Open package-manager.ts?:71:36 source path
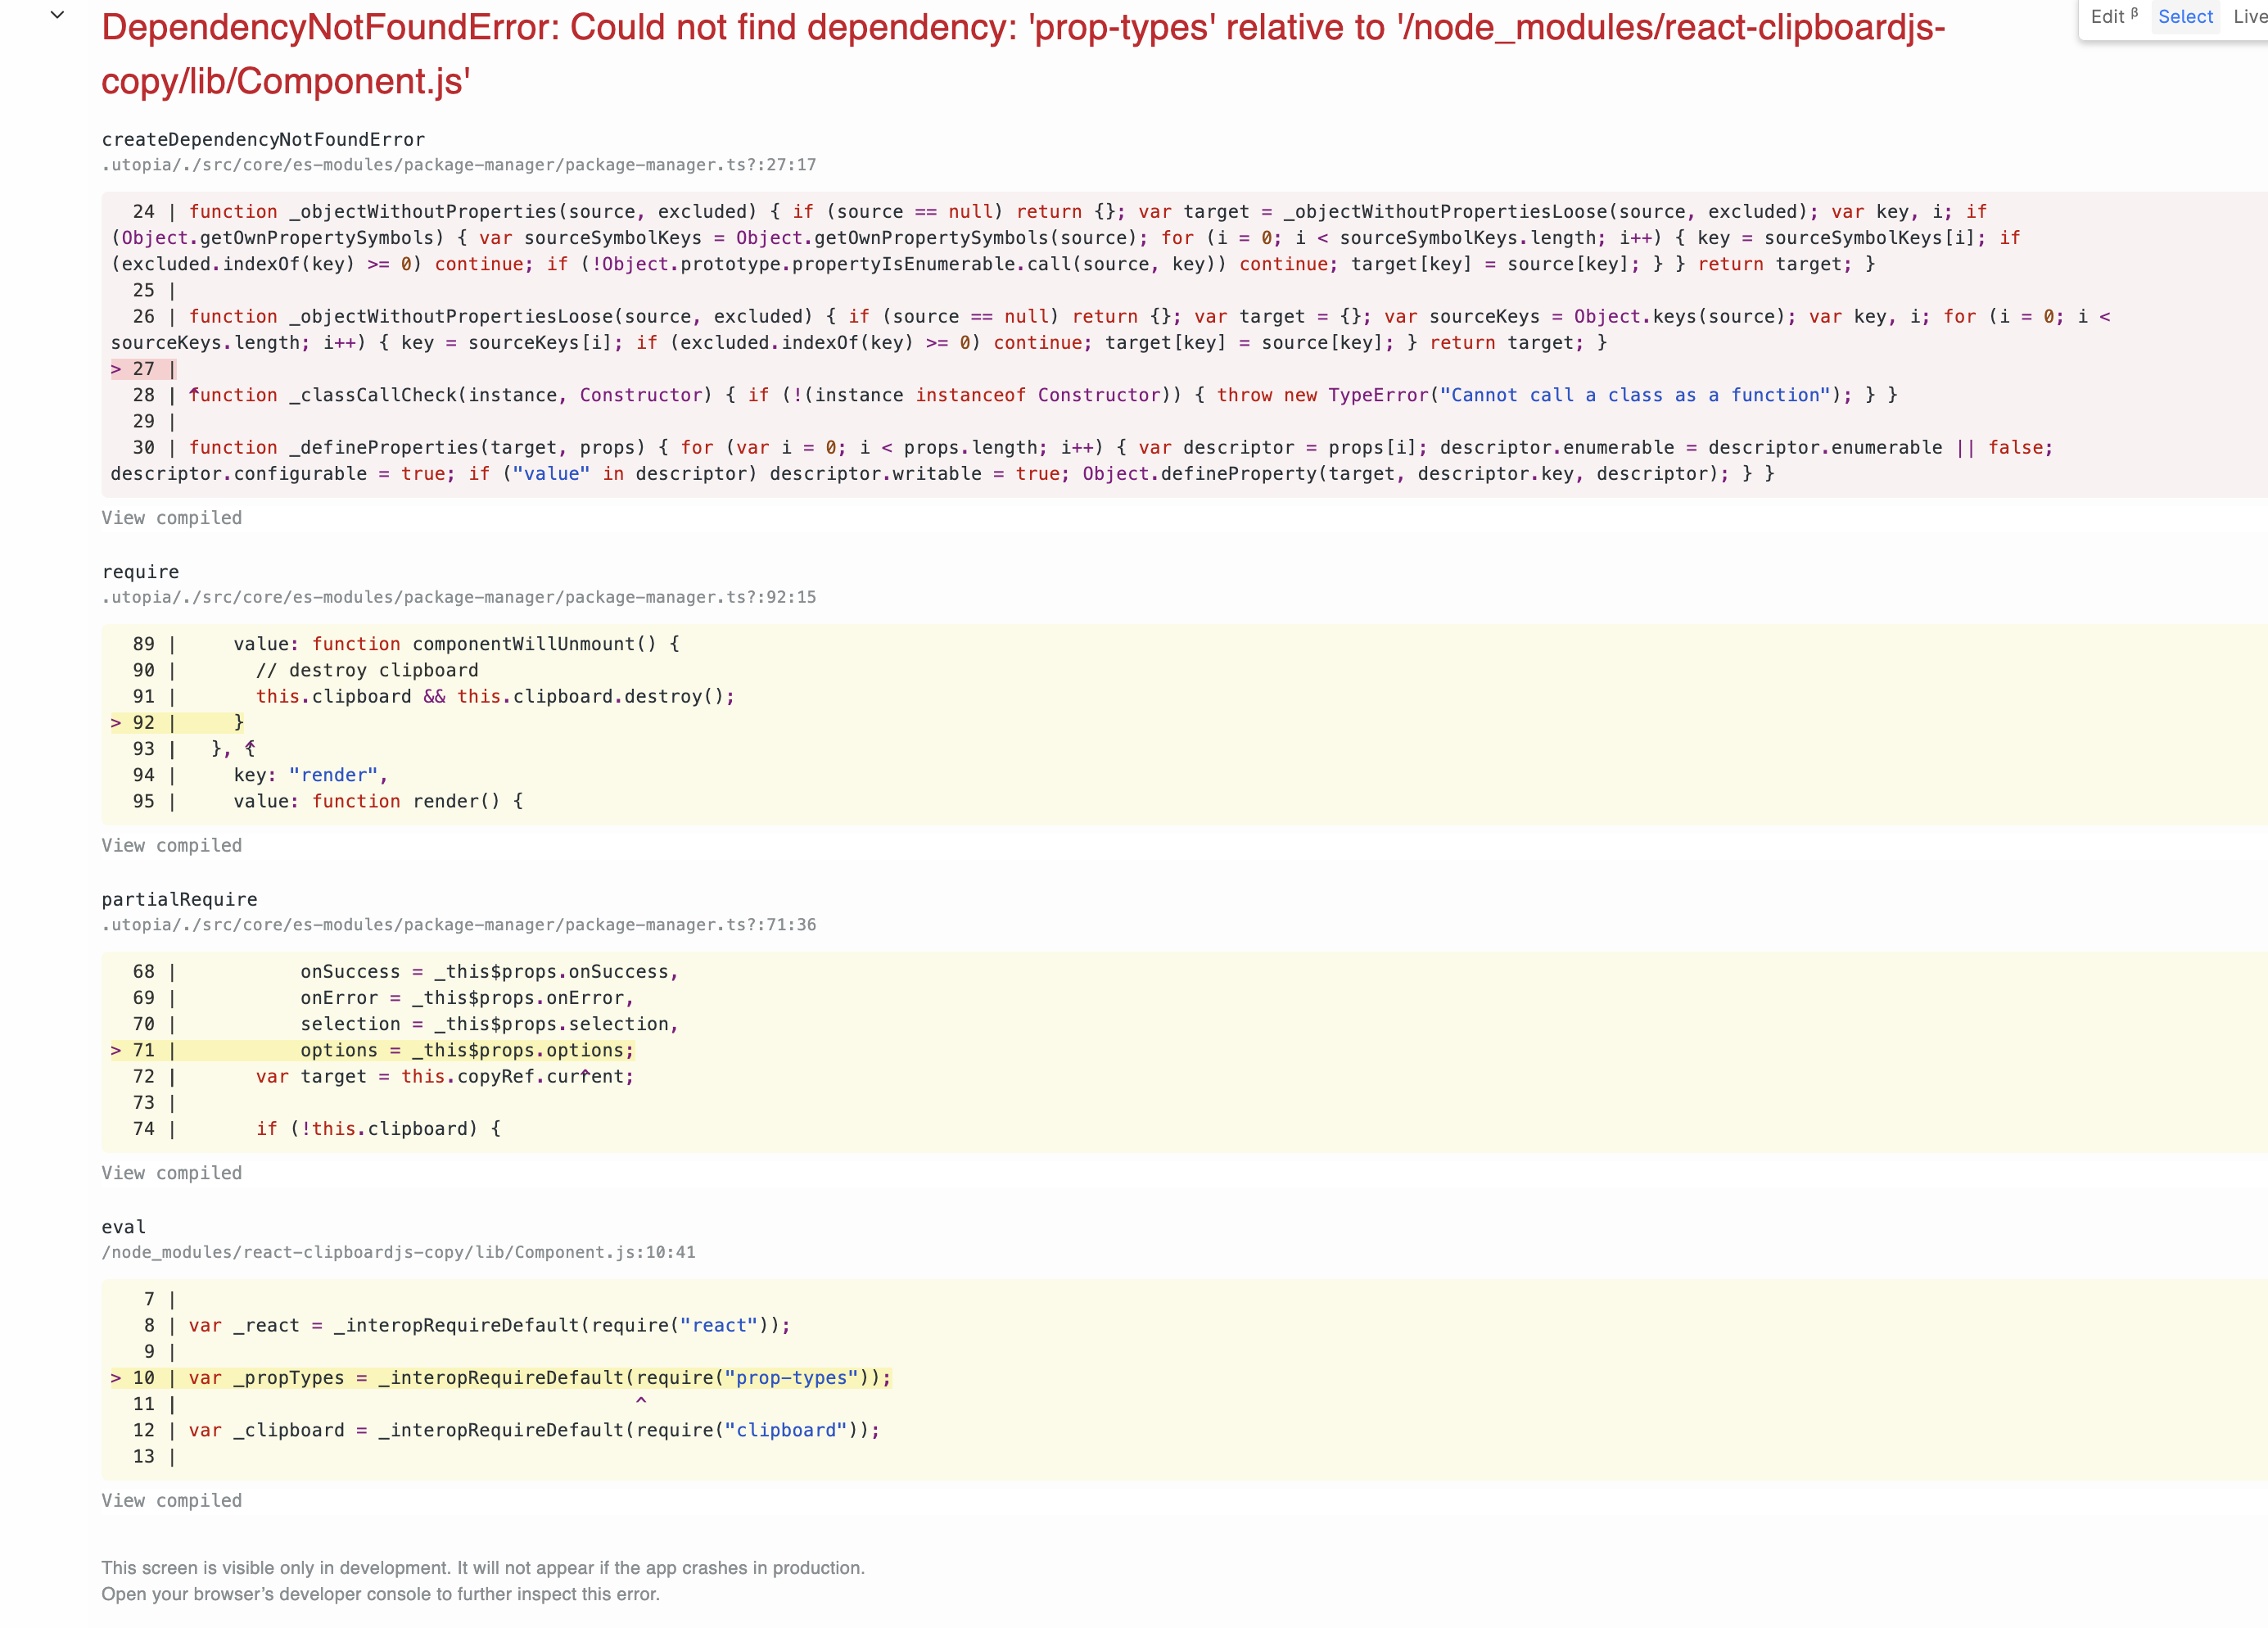Screen dimensions: 2268x1628 (459, 925)
